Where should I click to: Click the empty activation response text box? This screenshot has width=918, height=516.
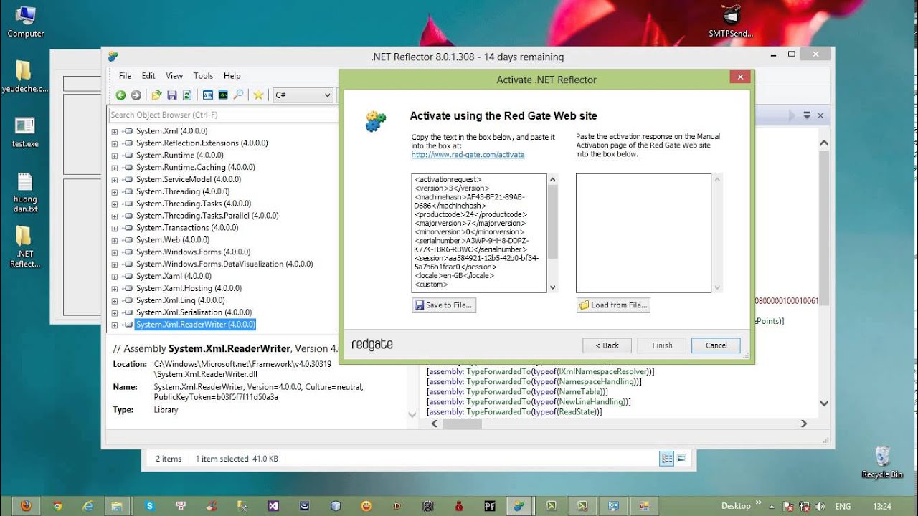pos(643,233)
